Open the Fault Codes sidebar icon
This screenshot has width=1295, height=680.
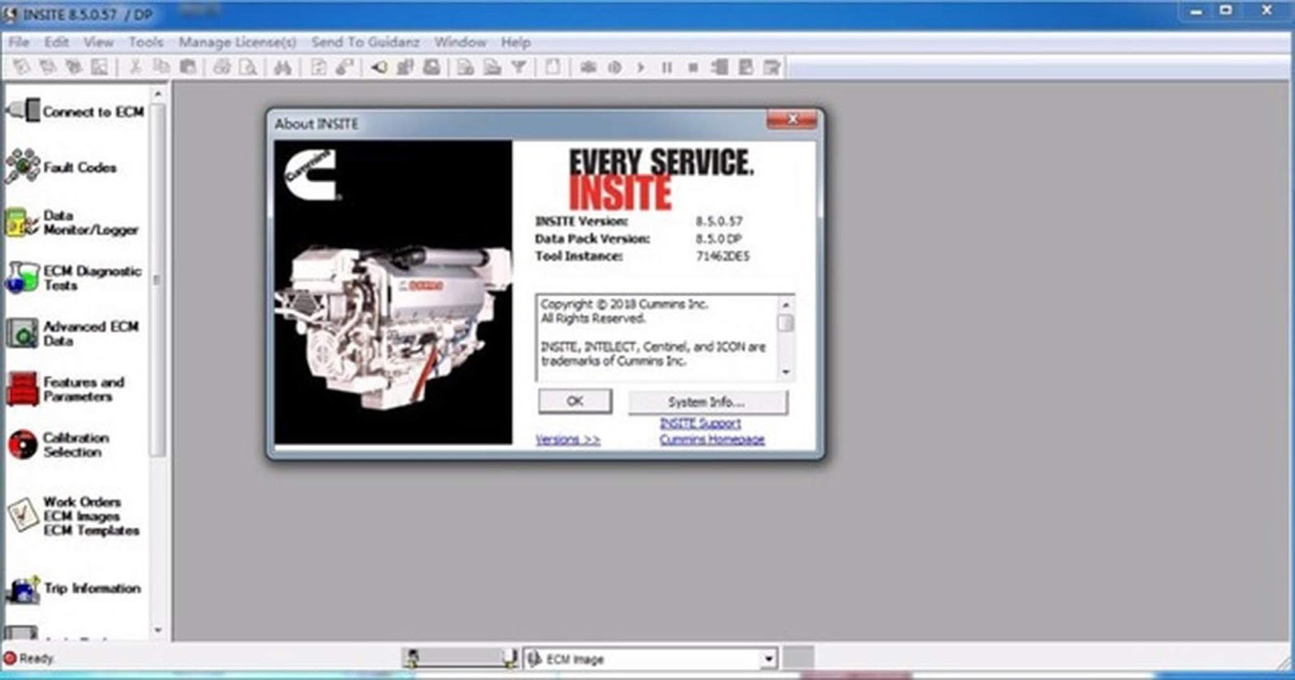(x=23, y=166)
